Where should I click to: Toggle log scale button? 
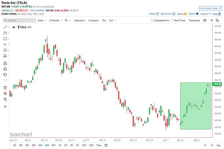click(218, 145)
